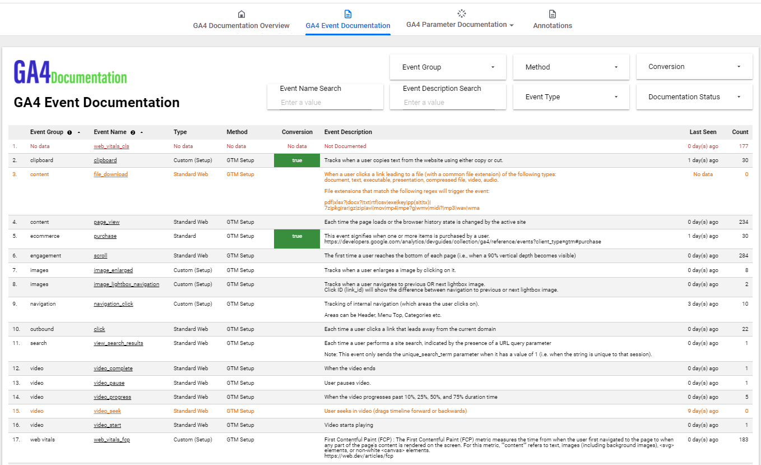The image size is (761, 465).
Task: Click the count 234 in page_view row
Action: pos(744,222)
